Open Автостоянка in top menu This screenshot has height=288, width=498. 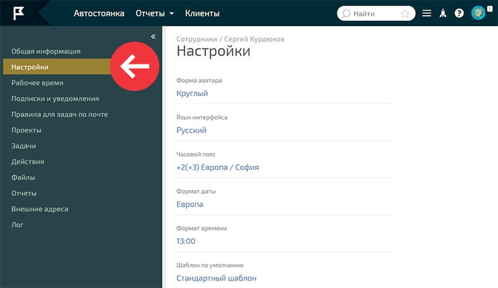coord(99,13)
